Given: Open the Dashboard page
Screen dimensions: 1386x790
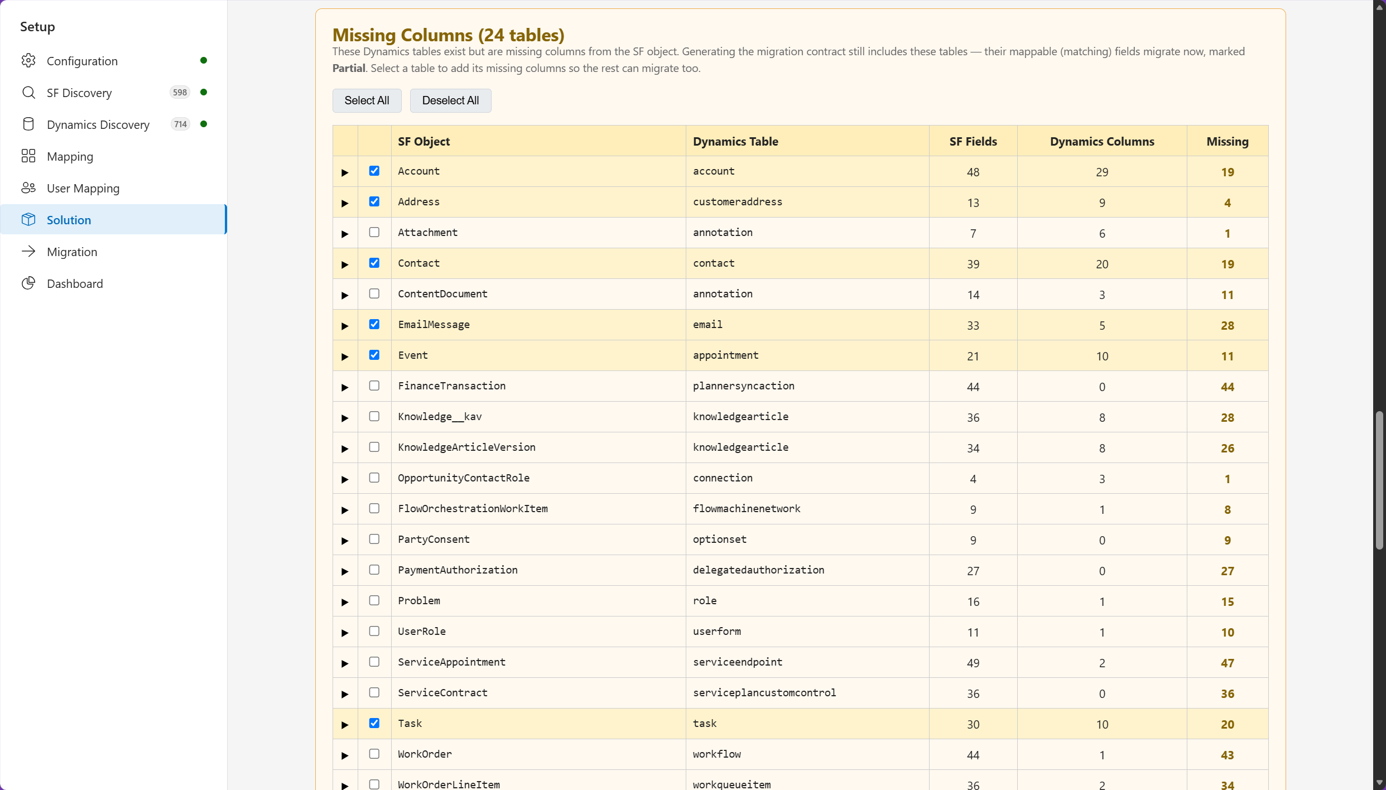Looking at the screenshot, I should tap(114, 283).
